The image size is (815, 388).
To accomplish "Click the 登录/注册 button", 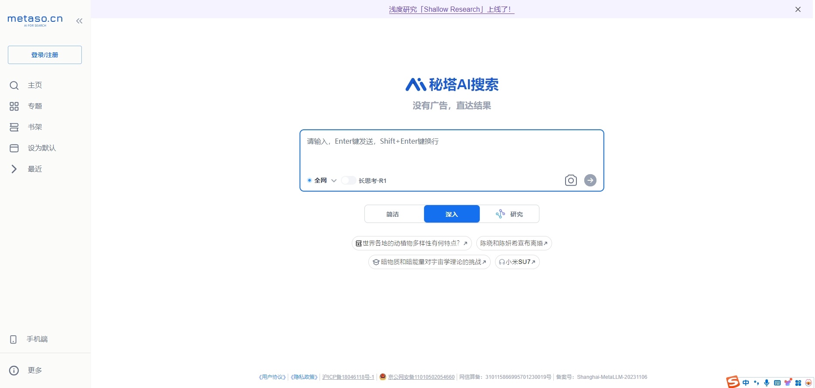I will [x=45, y=55].
